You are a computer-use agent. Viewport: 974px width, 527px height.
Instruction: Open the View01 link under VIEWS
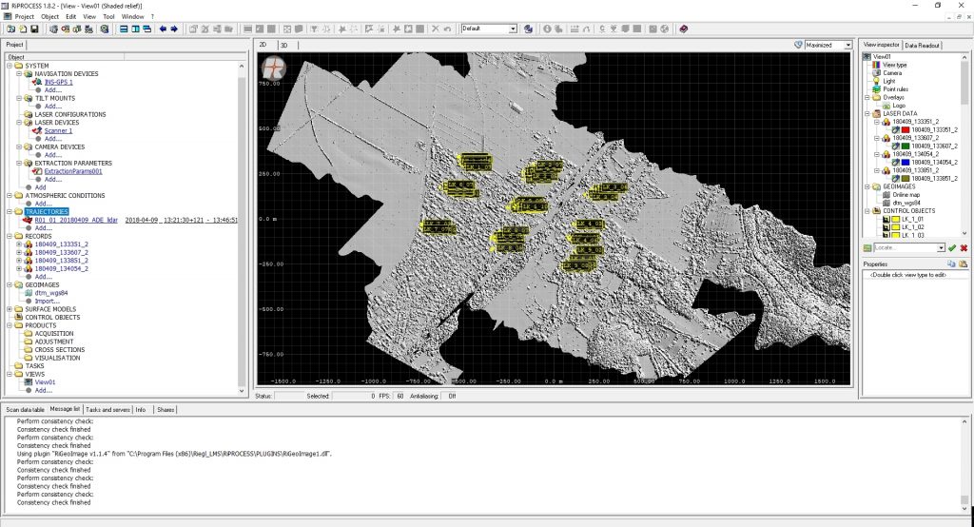tap(45, 382)
